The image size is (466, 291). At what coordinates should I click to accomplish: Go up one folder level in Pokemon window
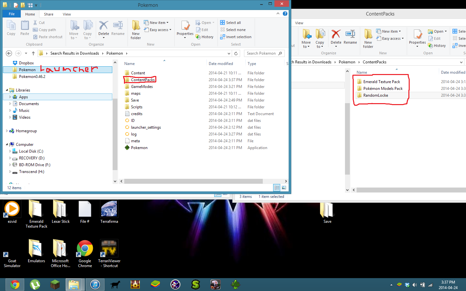(33, 53)
